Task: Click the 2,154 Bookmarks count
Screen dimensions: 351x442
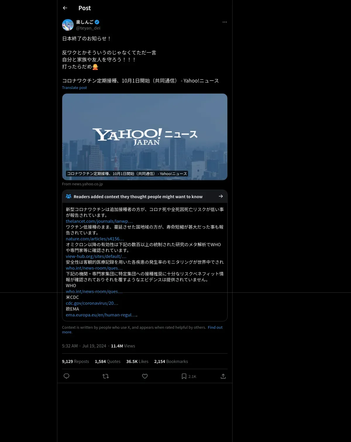Action: point(171,362)
